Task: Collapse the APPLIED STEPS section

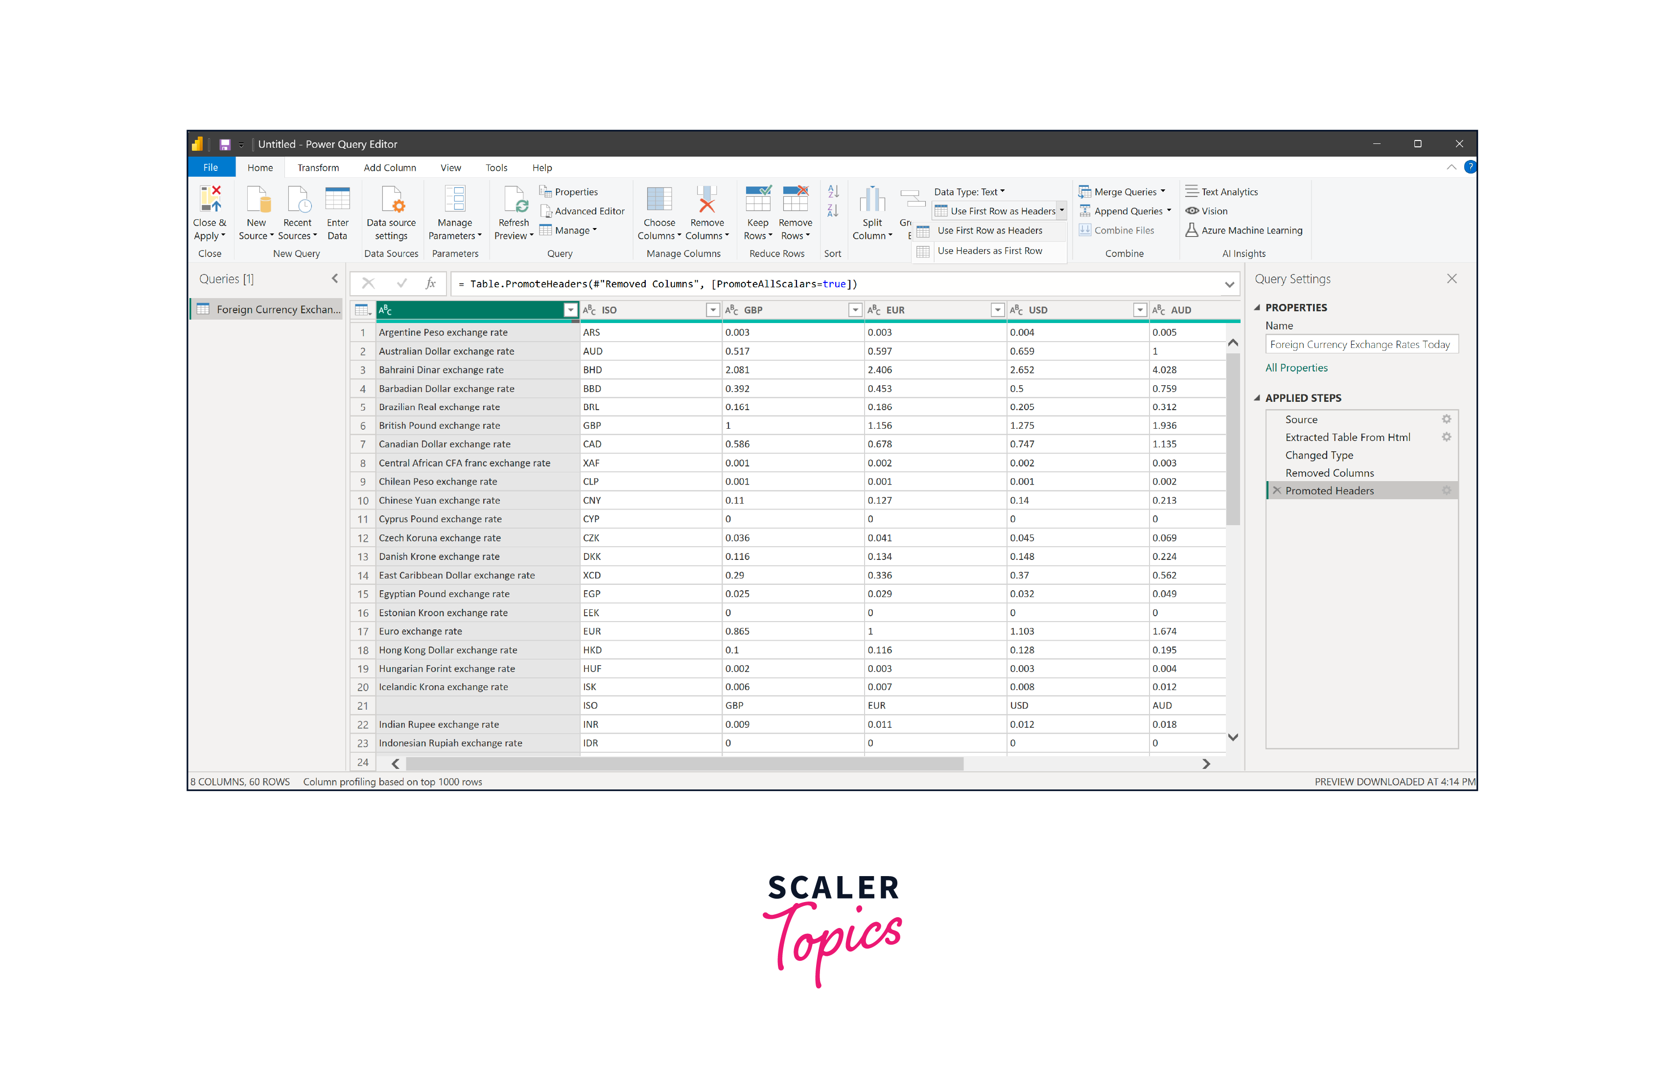Action: [1257, 398]
